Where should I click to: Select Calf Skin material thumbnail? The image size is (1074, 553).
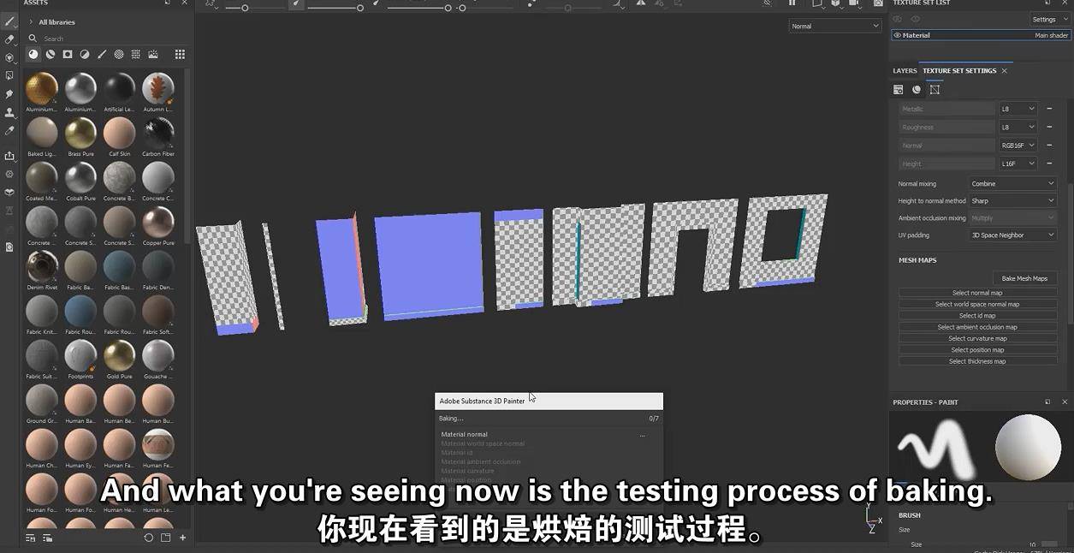[119, 133]
